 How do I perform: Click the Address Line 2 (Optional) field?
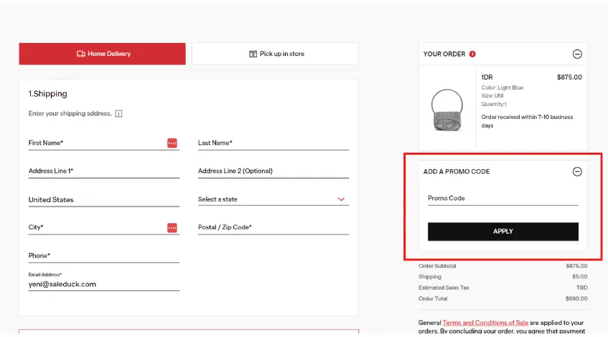273,171
